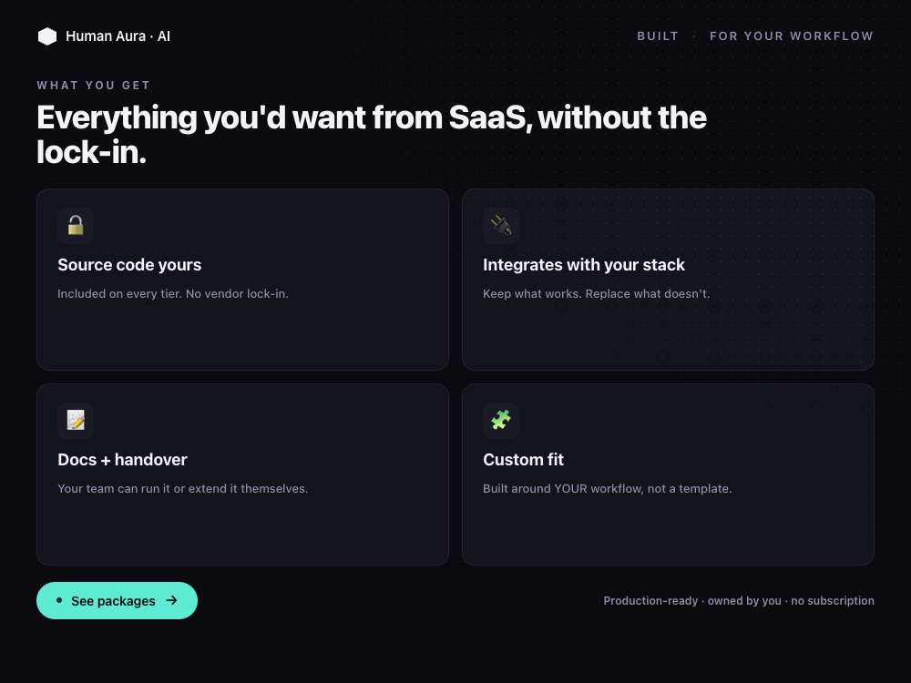Click the padlock icon on Source code card
The image size is (911, 683).
pyautogui.click(x=76, y=225)
